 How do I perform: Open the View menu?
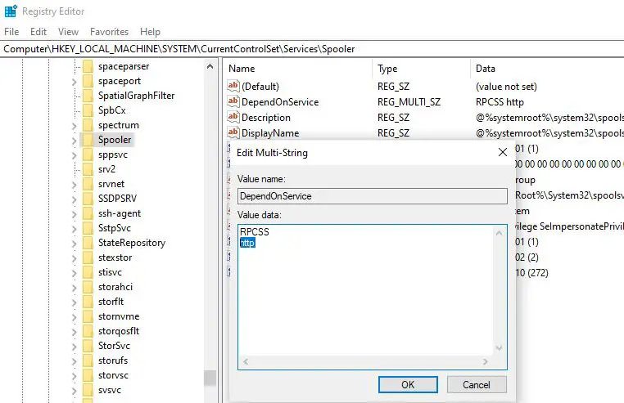(x=68, y=32)
